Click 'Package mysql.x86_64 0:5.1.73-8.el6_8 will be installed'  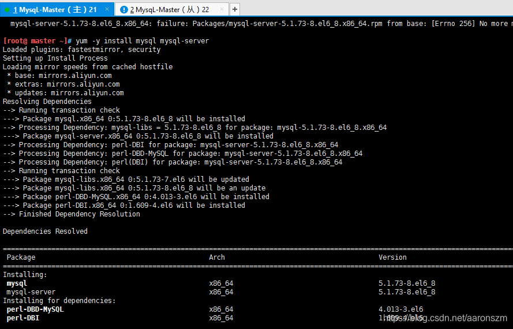[x=124, y=118]
